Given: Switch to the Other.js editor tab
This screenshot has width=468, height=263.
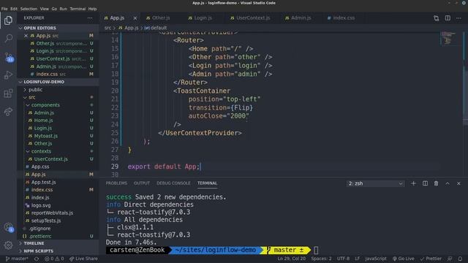Looking at the screenshot, I should point(161,18).
